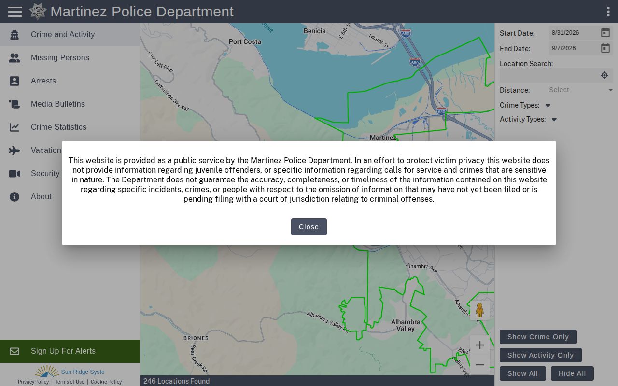Click the Martinez Police badge logo
Viewport: 618px width, 386px height.
38,12
